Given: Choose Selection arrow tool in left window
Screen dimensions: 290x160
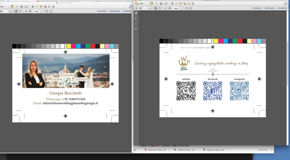Looking at the screenshot, I should coord(16,11).
